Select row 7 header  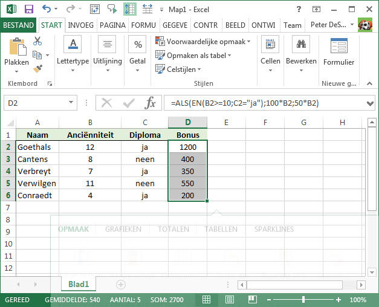pos(8,207)
